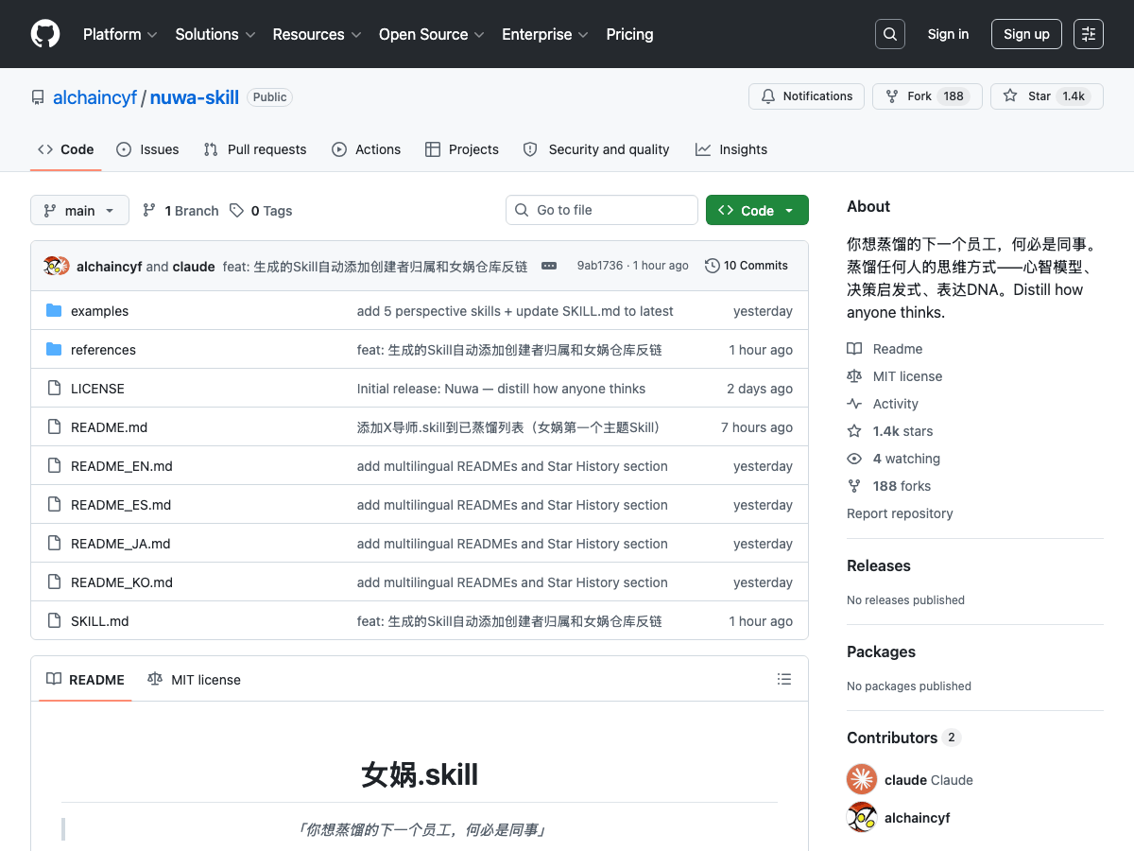The width and height of the screenshot is (1134, 851).
Task: Click the Go to file search field
Action: pyautogui.click(x=602, y=210)
